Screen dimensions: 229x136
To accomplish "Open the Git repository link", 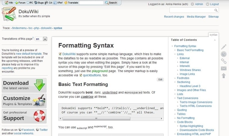I will coord(49,3).
